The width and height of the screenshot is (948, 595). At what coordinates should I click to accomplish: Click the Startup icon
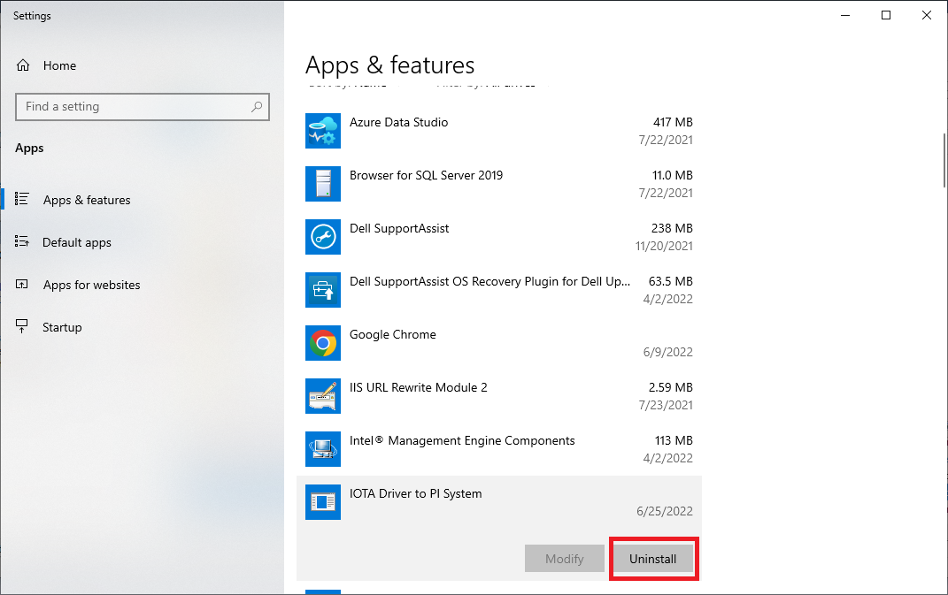[x=22, y=326]
